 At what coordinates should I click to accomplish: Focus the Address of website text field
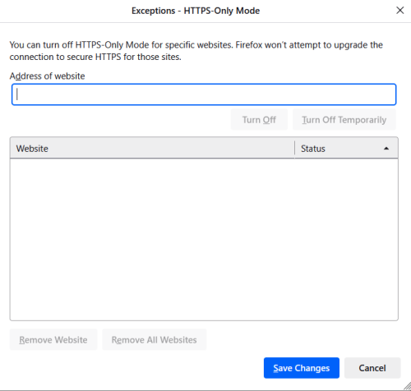click(204, 94)
